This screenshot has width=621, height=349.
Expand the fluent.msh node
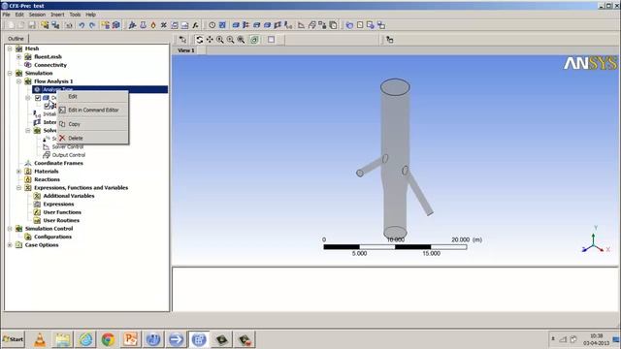point(18,57)
